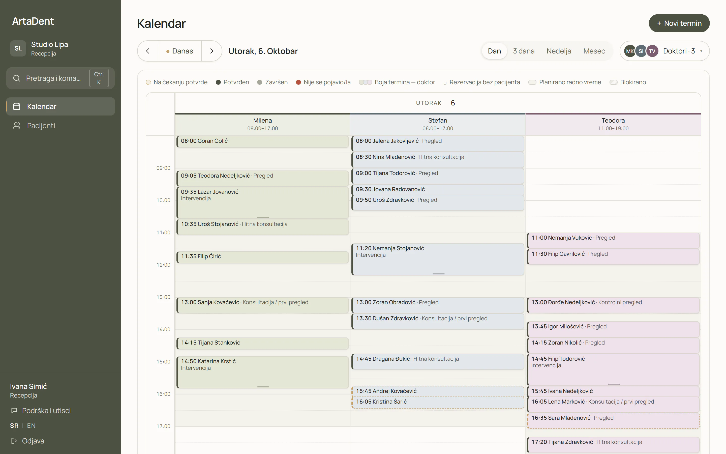Open Pacijenti via the people icon

(x=17, y=126)
